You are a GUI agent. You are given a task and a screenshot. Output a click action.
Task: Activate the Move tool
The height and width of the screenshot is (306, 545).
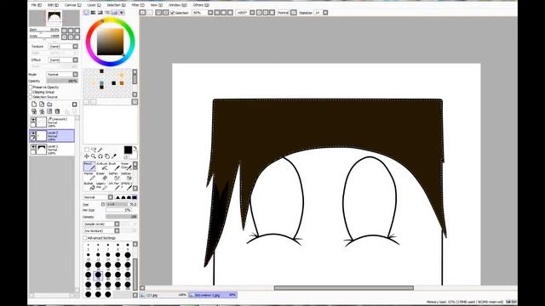[x=87, y=156]
